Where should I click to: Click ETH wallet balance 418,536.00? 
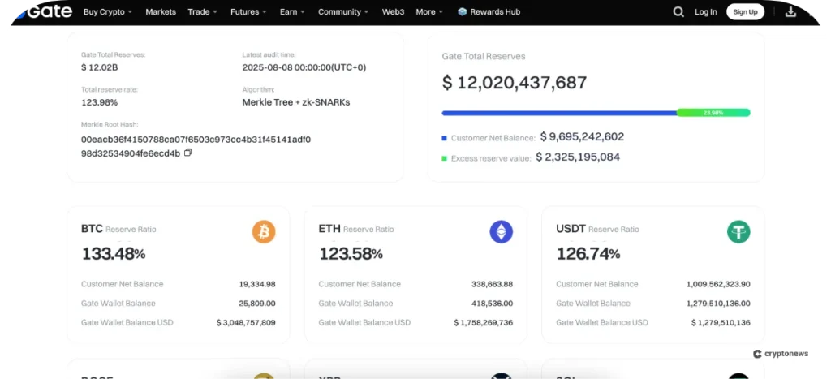493,304
